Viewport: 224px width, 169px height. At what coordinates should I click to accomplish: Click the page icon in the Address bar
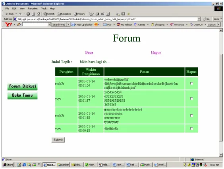(15, 19)
